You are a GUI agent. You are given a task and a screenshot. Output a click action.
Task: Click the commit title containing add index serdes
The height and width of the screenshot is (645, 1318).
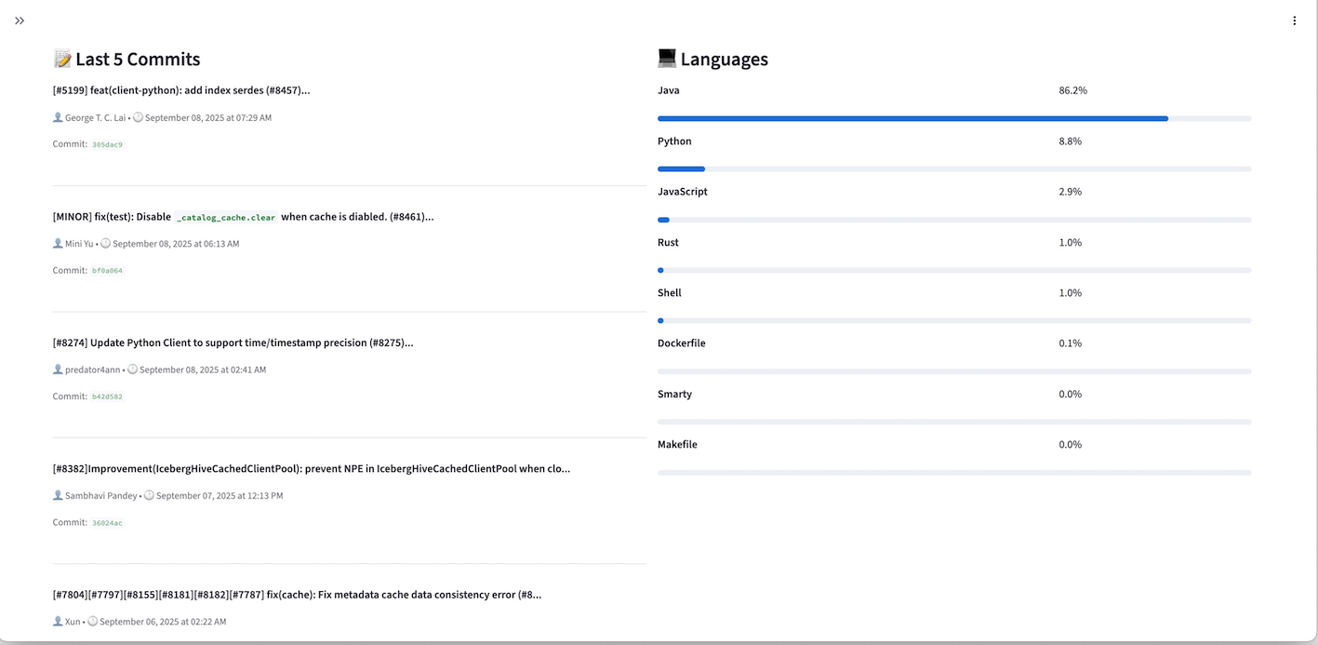pyautogui.click(x=181, y=90)
